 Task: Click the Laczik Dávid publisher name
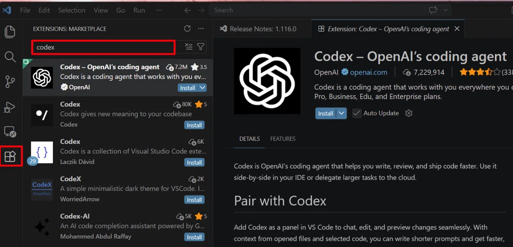[77, 162]
